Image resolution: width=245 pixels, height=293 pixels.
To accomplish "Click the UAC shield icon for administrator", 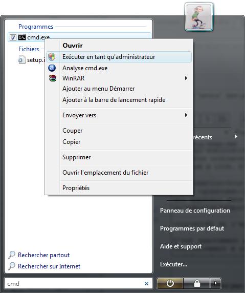I will [x=52, y=57].
